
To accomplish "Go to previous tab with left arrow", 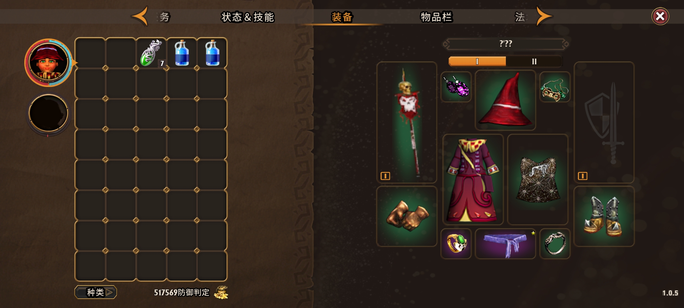I will click(x=140, y=16).
